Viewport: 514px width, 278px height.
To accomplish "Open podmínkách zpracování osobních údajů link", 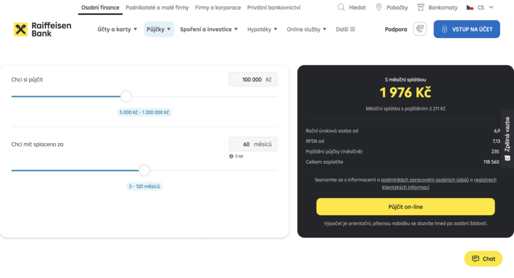I will point(425,179).
